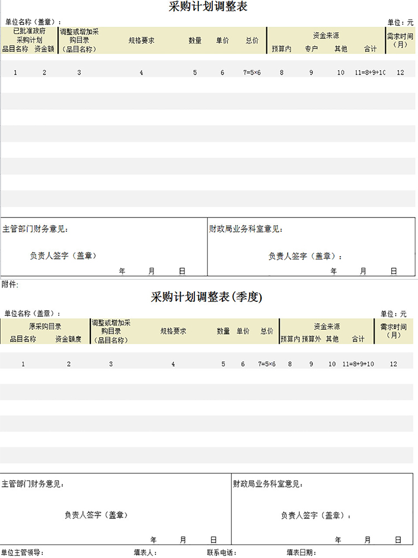Select the 填表日期 field
This screenshot has height=558, width=418.
[302, 552]
